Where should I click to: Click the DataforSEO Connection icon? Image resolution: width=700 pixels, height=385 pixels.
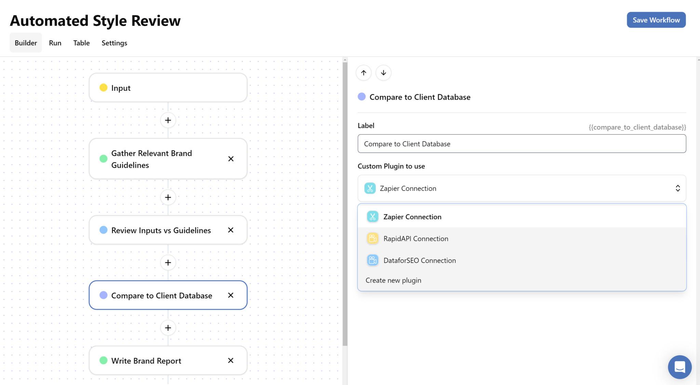pyautogui.click(x=372, y=260)
